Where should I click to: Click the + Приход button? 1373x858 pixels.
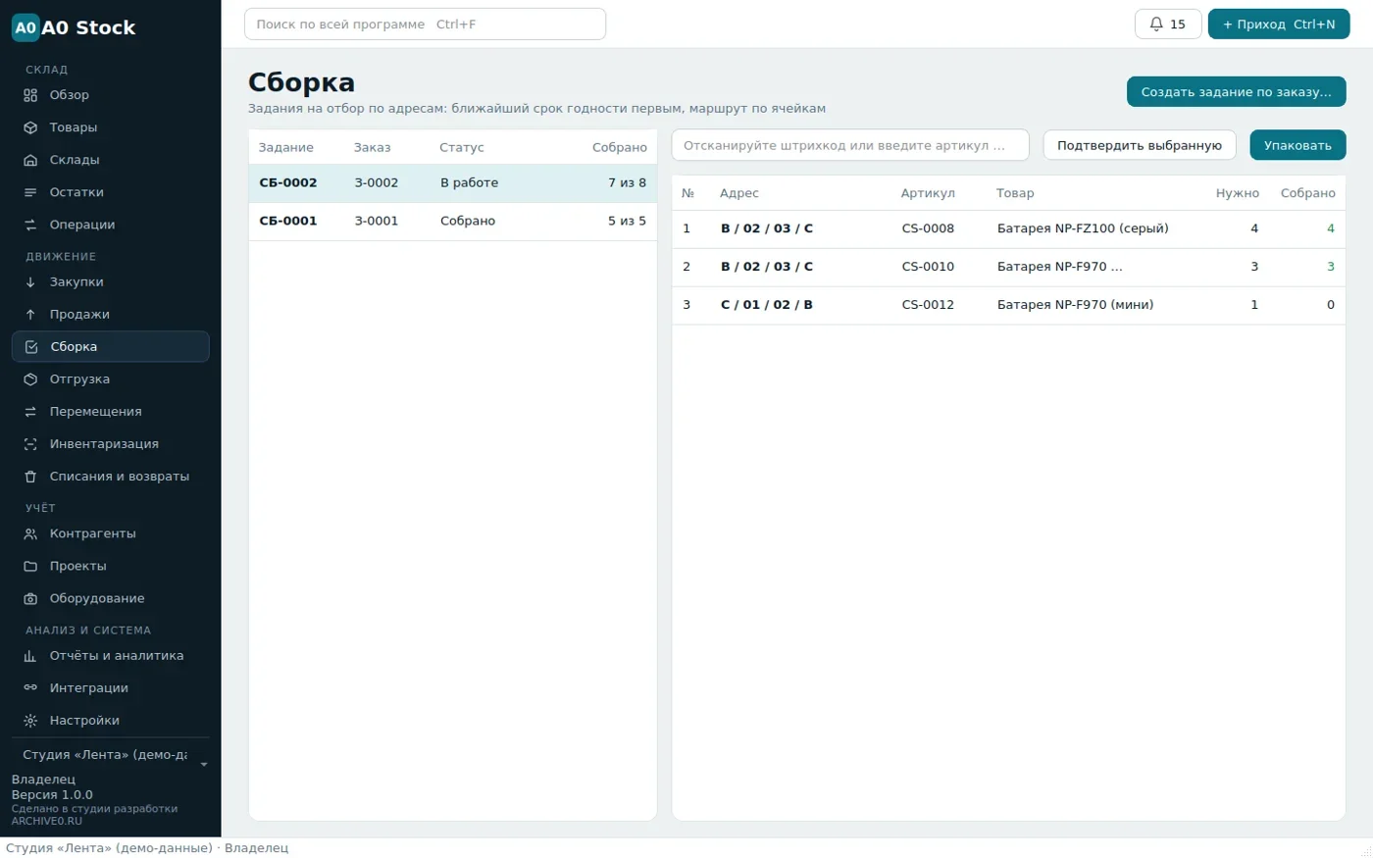pos(1279,25)
